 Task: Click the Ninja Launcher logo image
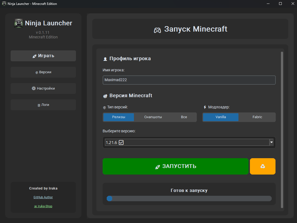click(19, 23)
